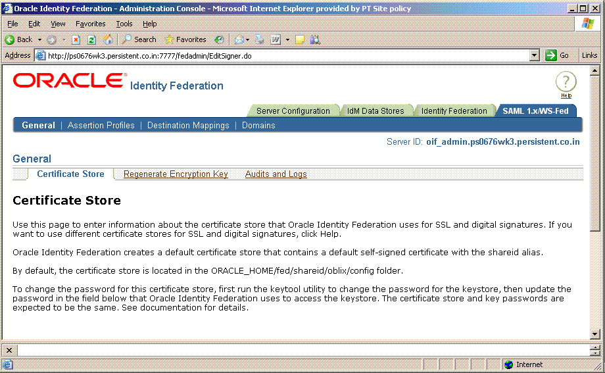Switch to Identity Federation tab
This screenshot has height=373, width=605.
pos(454,111)
